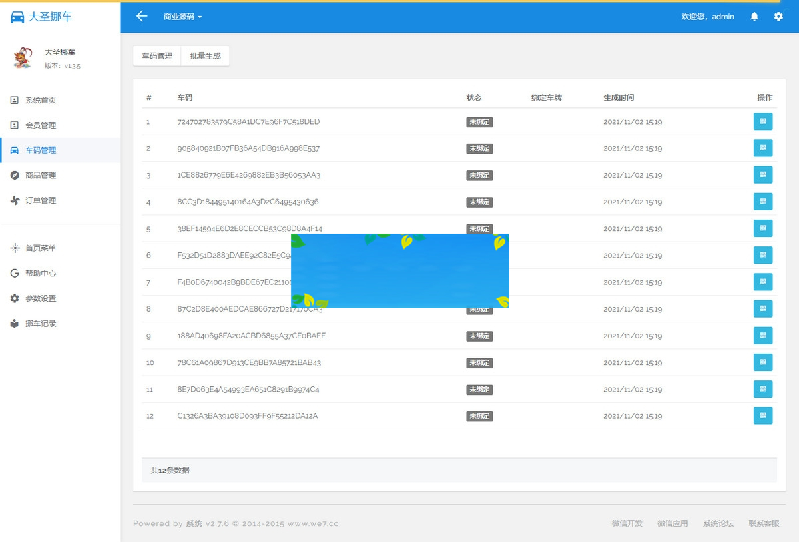The height and width of the screenshot is (542, 799).
Task: Open the notification bell
Action: point(754,17)
